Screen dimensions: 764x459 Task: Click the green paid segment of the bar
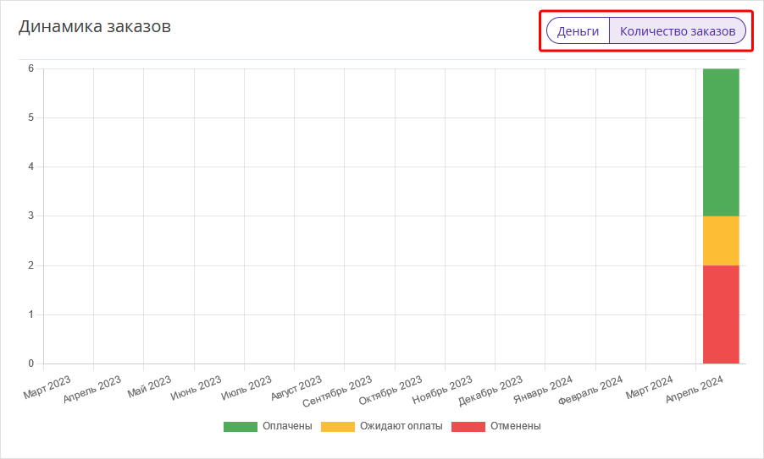pos(721,142)
